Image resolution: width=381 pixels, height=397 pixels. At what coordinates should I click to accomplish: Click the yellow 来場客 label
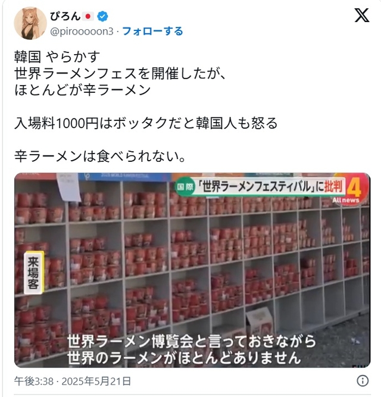34,273
